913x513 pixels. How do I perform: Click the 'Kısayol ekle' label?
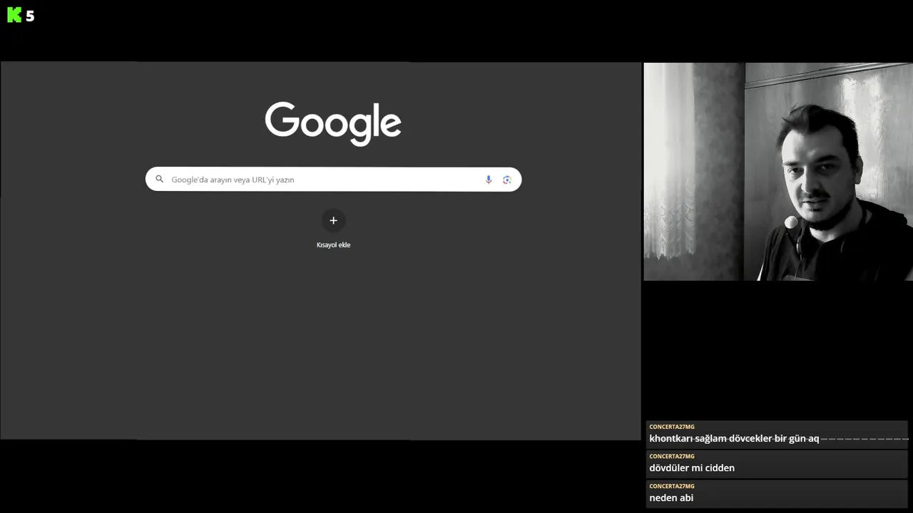(333, 245)
